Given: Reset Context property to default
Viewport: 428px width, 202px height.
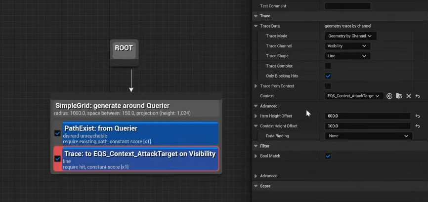Looking at the screenshot, I should [418, 96].
